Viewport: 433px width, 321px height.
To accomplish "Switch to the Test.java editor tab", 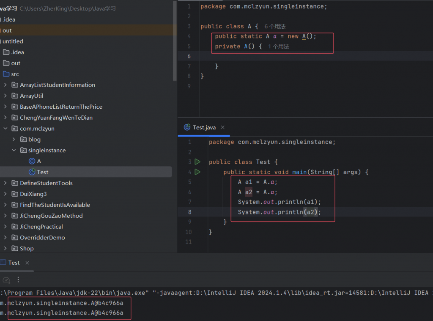I will click(204, 127).
